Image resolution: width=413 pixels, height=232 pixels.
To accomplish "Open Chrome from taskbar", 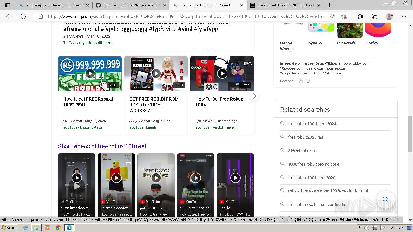I will (58, 227).
